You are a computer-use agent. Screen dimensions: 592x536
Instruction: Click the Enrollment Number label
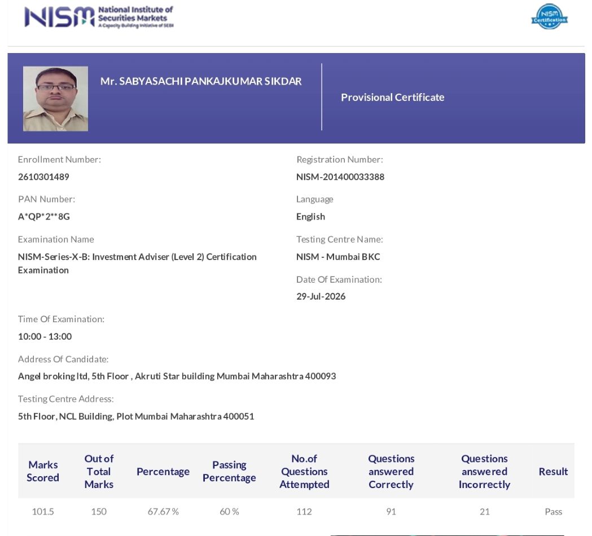(x=59, y=159)
